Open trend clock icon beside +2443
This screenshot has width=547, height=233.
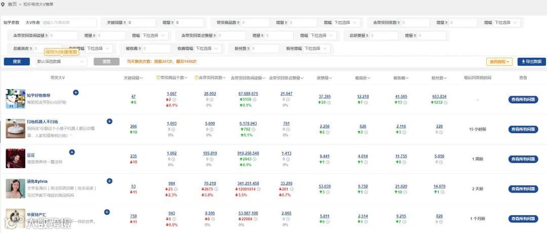pyautogui.click(x=255, y=159)
